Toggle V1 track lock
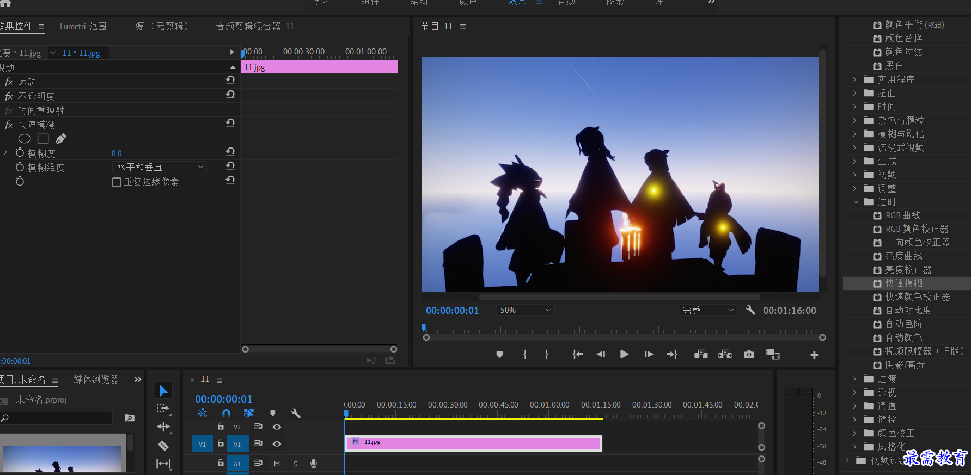971x475 pixels. point(221,443)
